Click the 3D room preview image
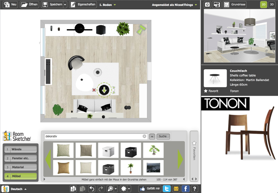The image size is (278, 193). coord(239,36)
